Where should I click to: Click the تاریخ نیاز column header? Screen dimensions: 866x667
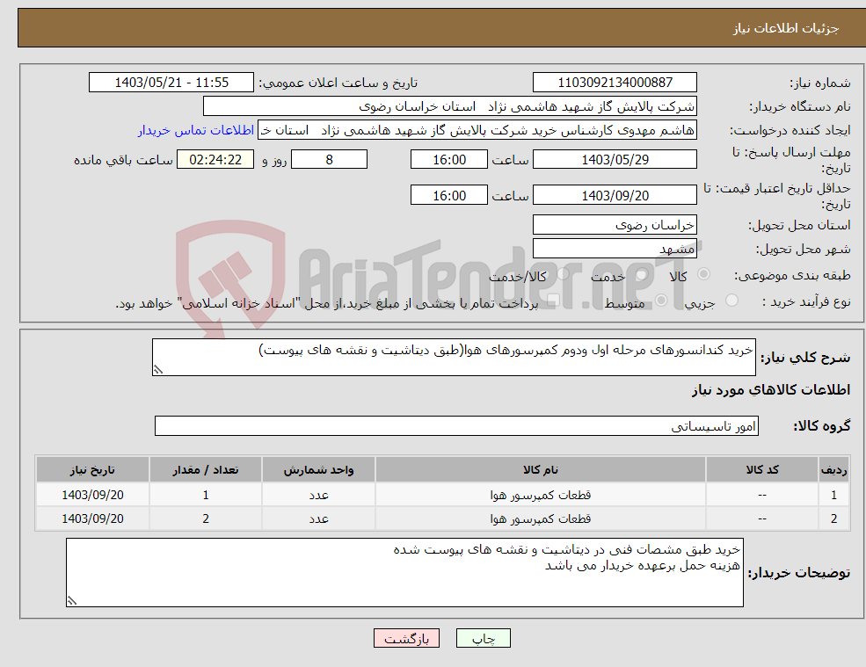coord(93,469)
